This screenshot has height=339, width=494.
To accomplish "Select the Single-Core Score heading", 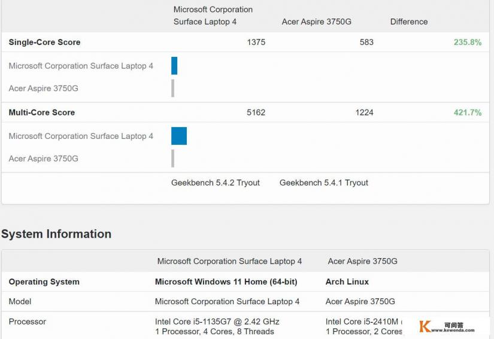I will pyautogui.click(x=44, y=43).
